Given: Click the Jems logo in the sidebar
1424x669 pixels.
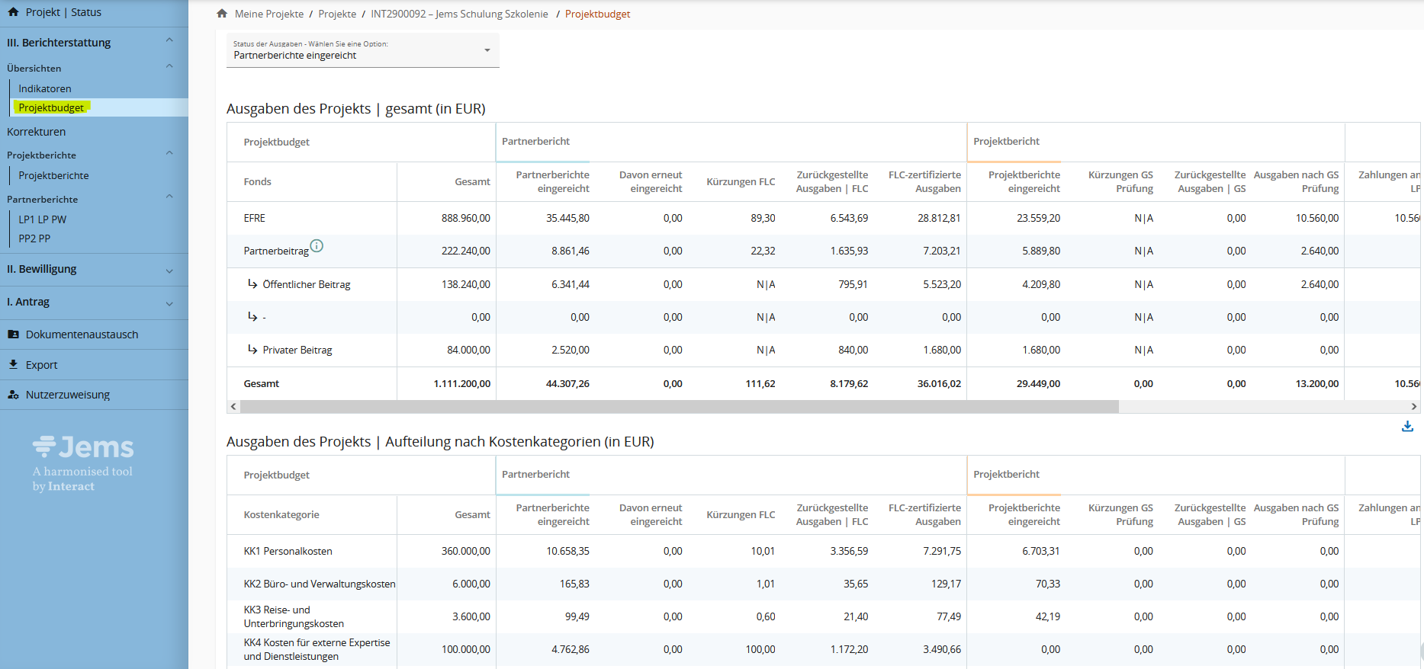Looking at the screenshot, I should point(83,447).
